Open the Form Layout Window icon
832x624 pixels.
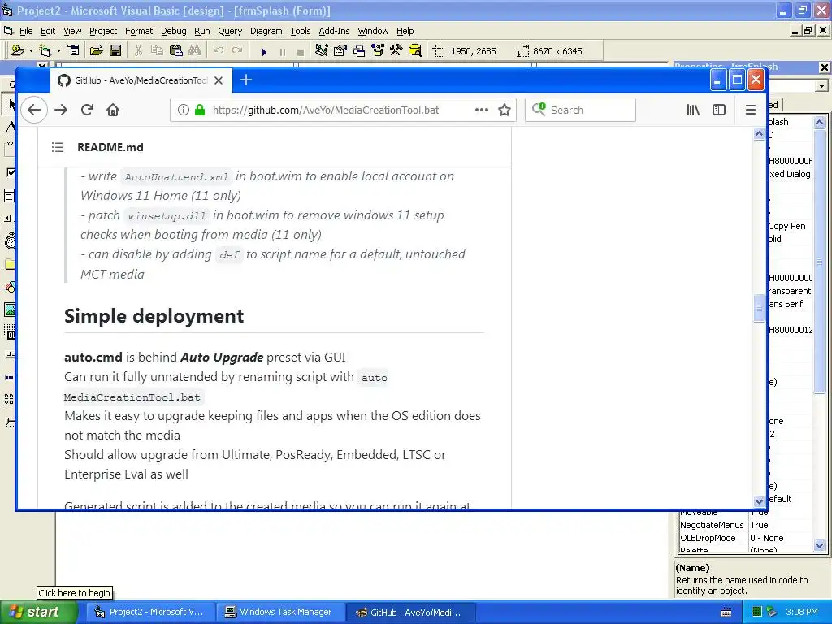point(359,50)
